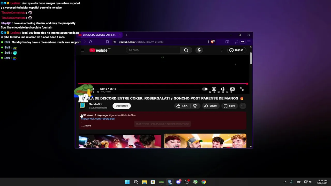Open the right recommended video thumbnail with four faces

(x=205, y=141)
